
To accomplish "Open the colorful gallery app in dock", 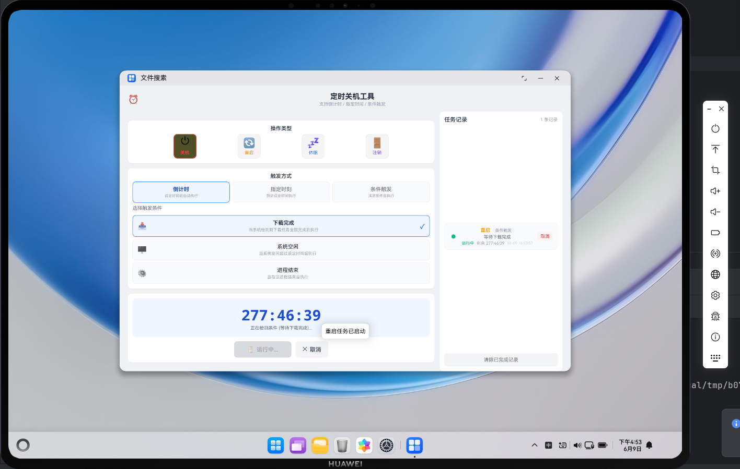I will 364,445.
